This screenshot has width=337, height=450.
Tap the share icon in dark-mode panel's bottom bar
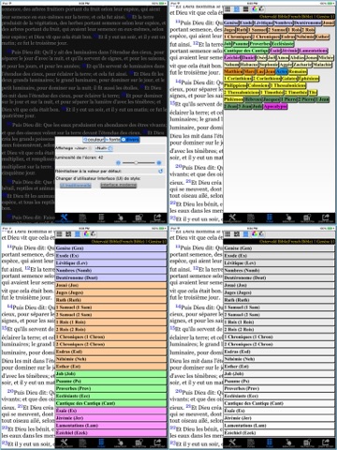[157, 217]
